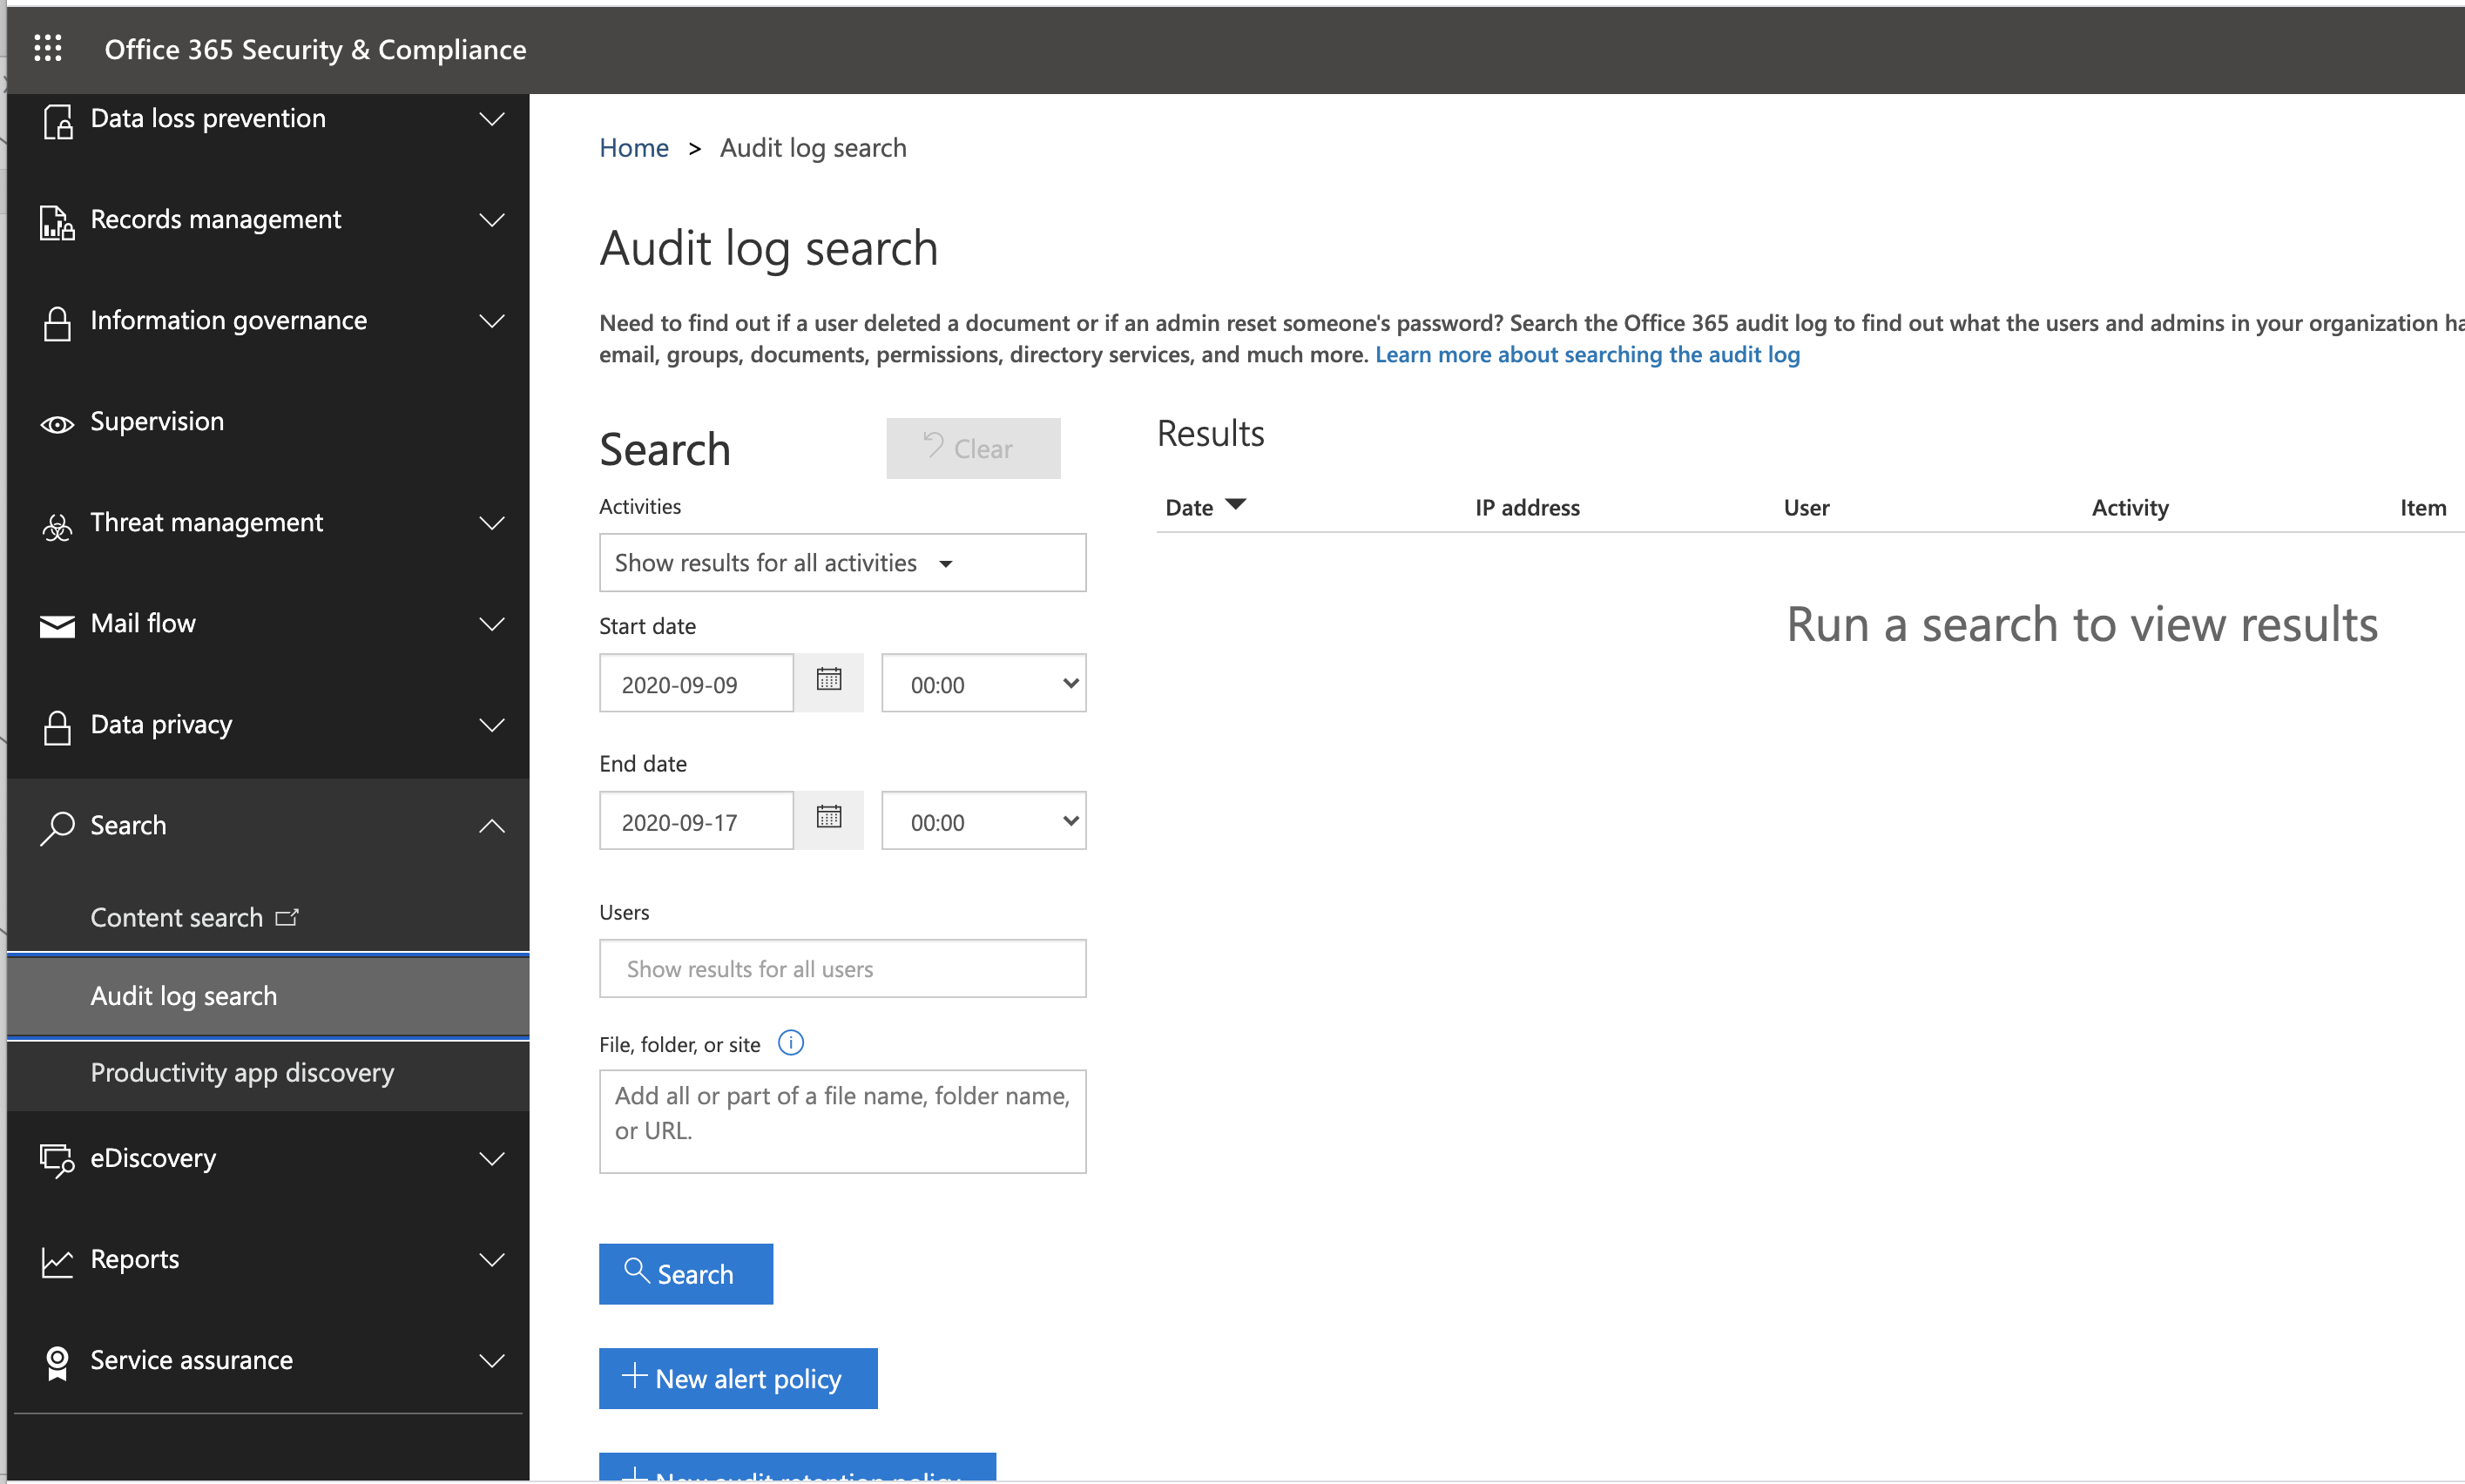
Task: Click the Users input field
Action: point(842,969)
